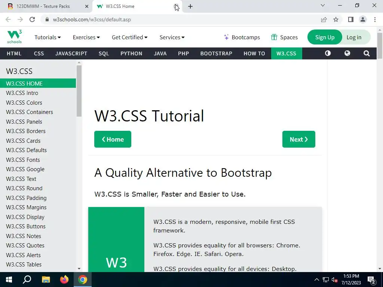Open W3.CSS Tables in sidebar
This screenshot has width=383, height=287.
(x=38, y=265)
